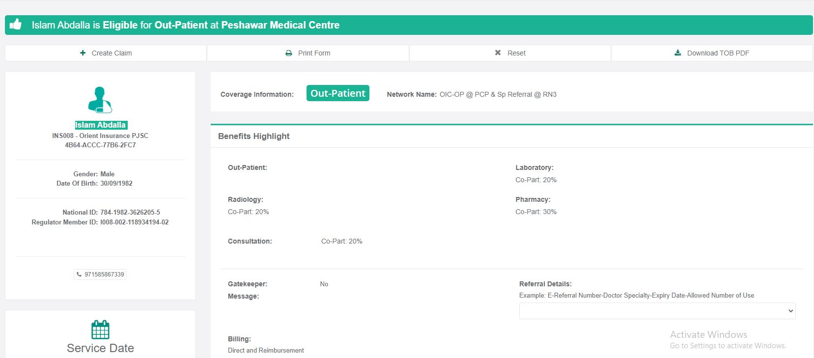Image resolution: width=814 pixels, height=358 pixels.
Task: Click the Out-Patient coverage badge
Action: (x=338, y=93)
